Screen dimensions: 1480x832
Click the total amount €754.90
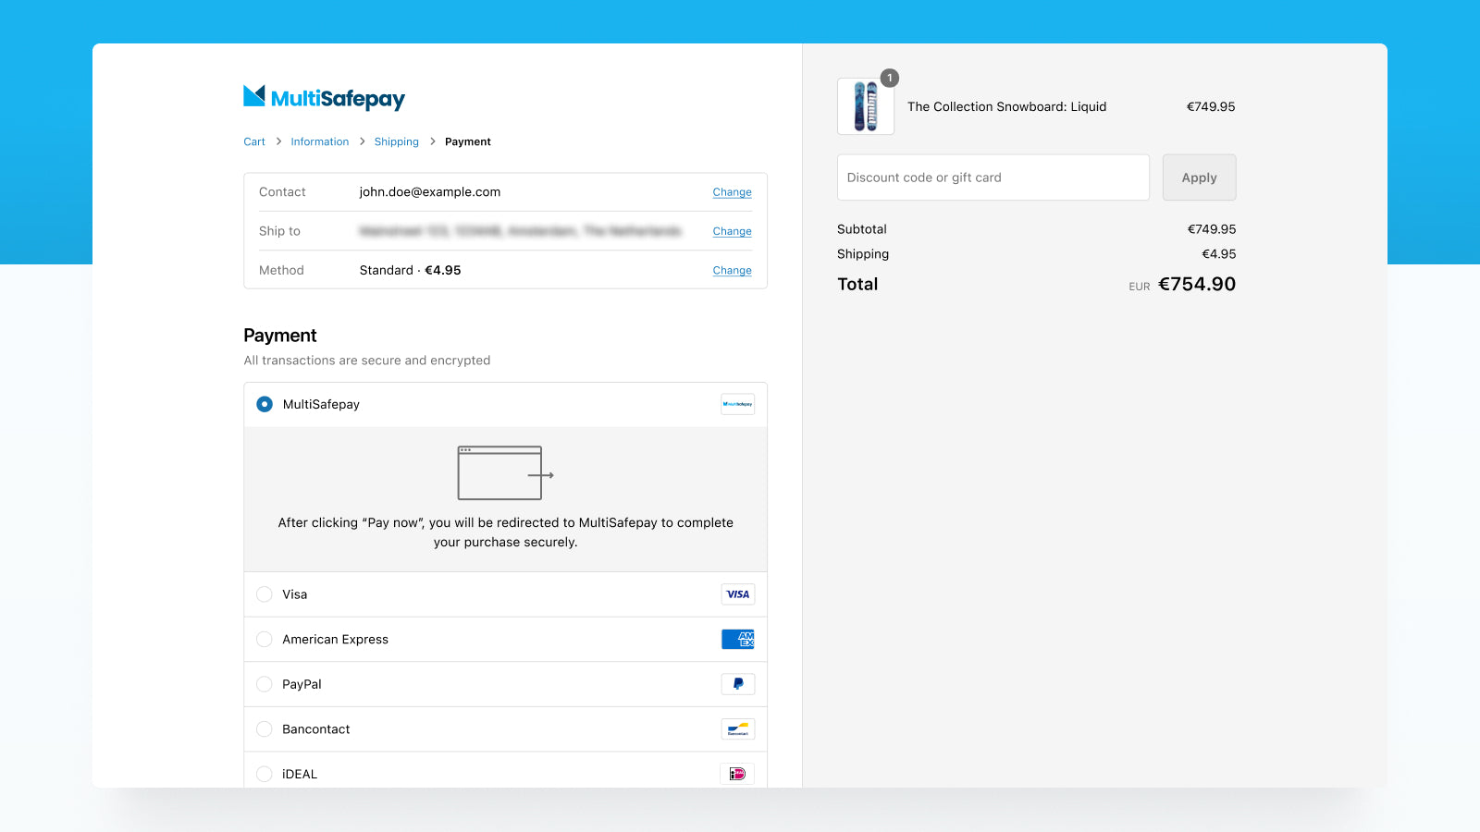point(1197,284)
